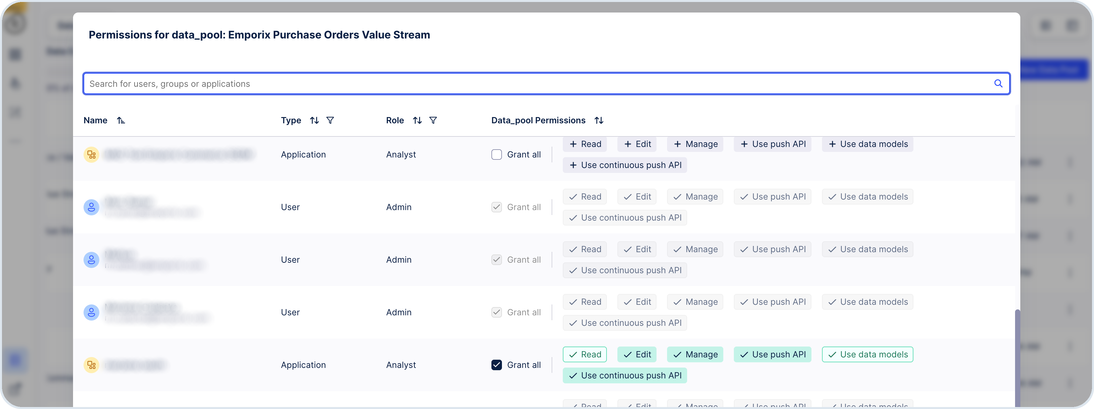Click the Name column header text
This screenshot has height=409, width=1094.
[x=96, y=121]
